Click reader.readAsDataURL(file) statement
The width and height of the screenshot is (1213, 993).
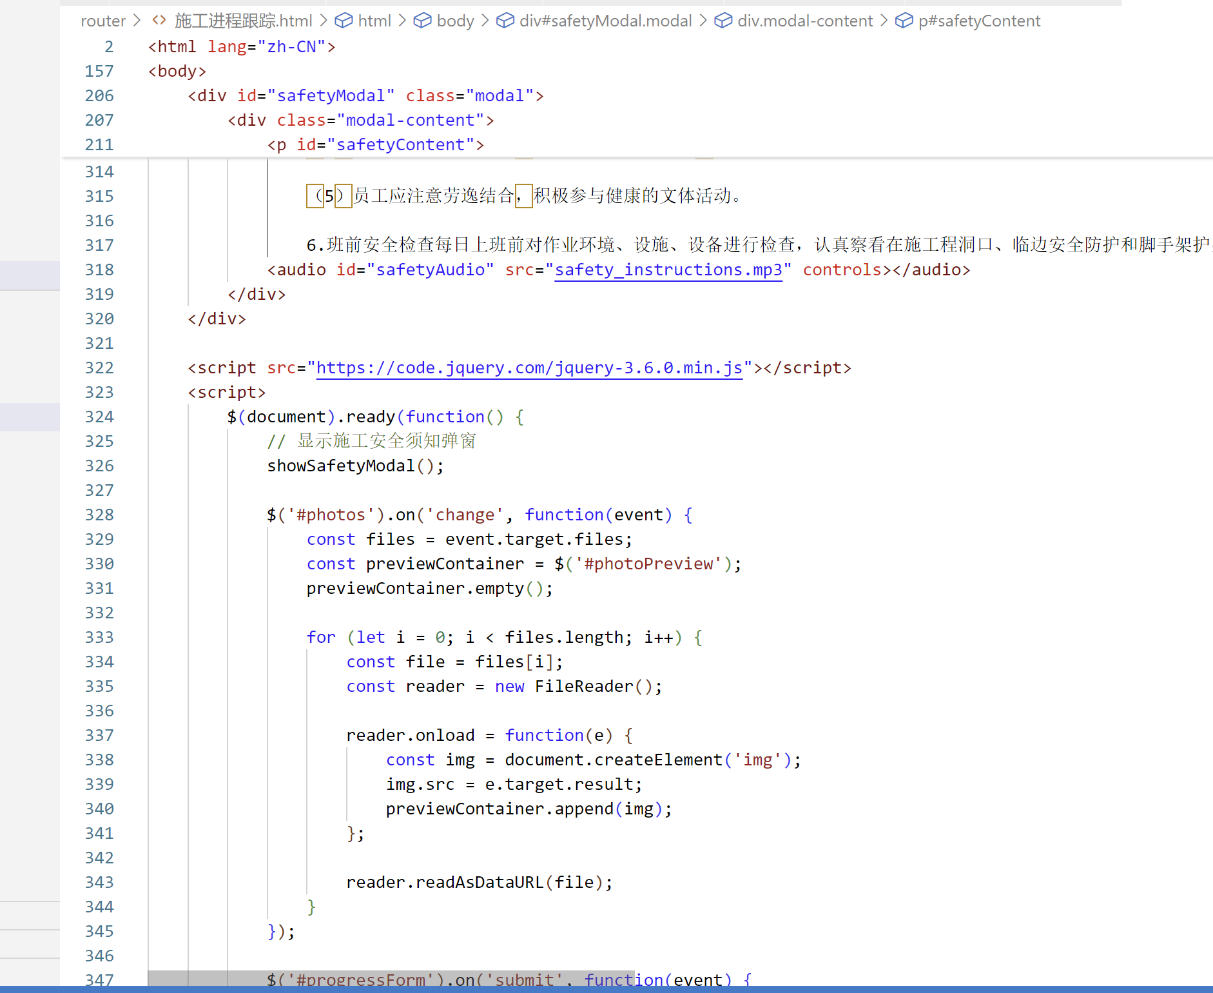[x=480, y=882]
